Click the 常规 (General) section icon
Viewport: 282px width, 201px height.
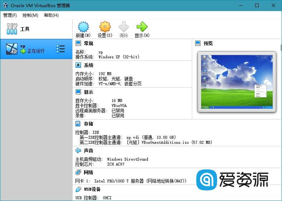78,43
